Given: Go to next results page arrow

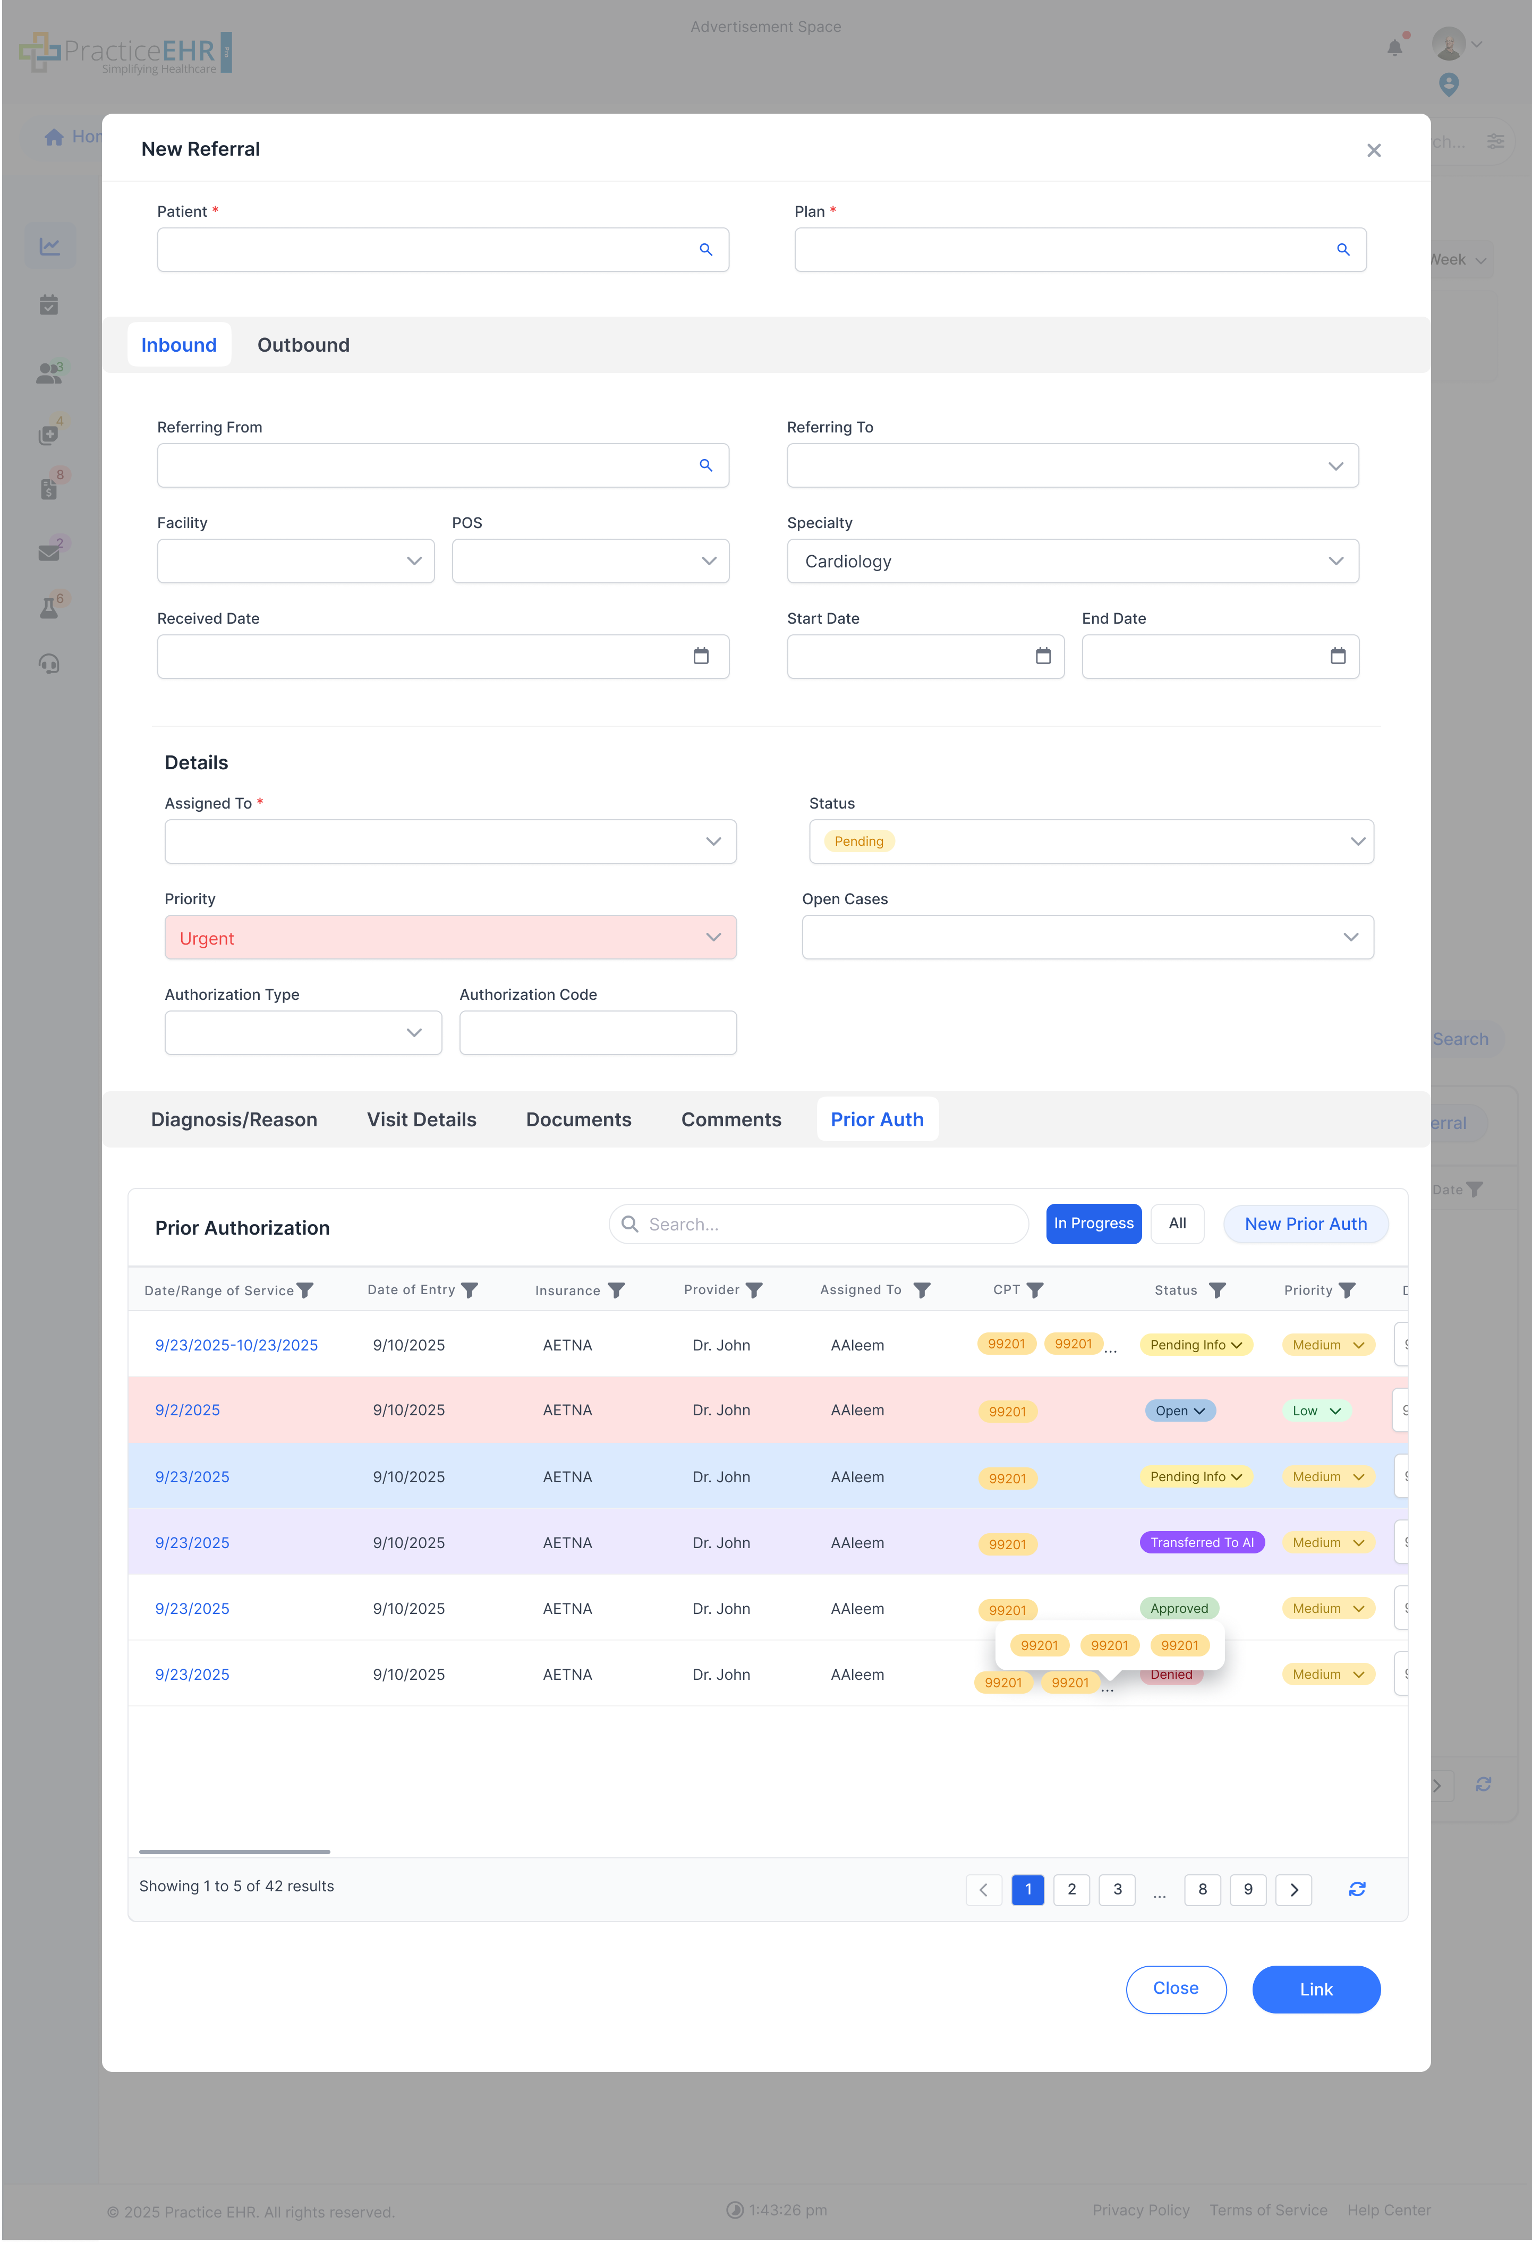Looking at the screenshot, I should tap(1293, 1889).
